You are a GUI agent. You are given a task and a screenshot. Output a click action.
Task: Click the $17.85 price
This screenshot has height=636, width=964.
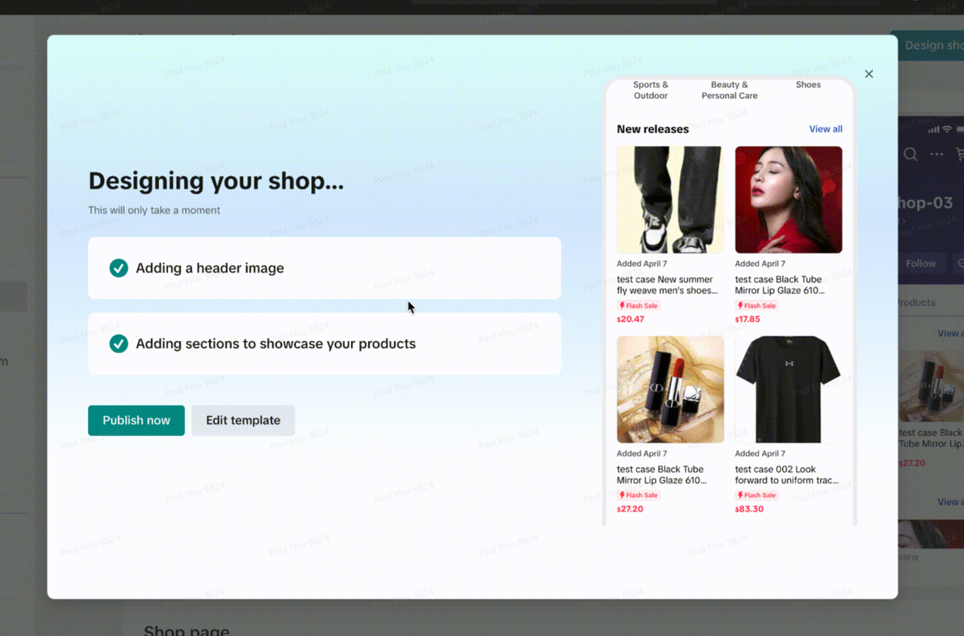point(748,319)
